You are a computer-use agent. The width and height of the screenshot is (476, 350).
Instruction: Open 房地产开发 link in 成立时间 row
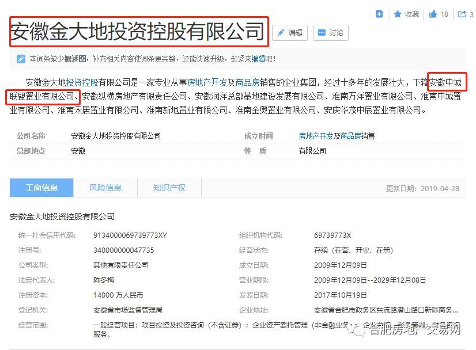coord(316,136)
